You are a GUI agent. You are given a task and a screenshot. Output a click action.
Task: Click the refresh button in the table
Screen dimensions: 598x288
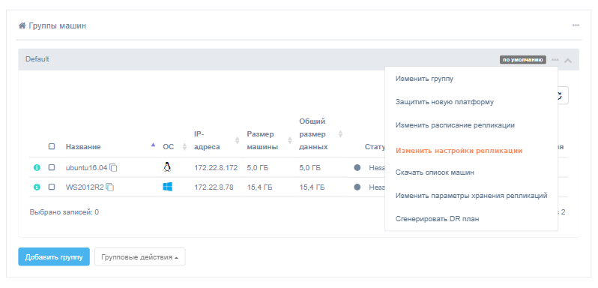click(562, 95)
